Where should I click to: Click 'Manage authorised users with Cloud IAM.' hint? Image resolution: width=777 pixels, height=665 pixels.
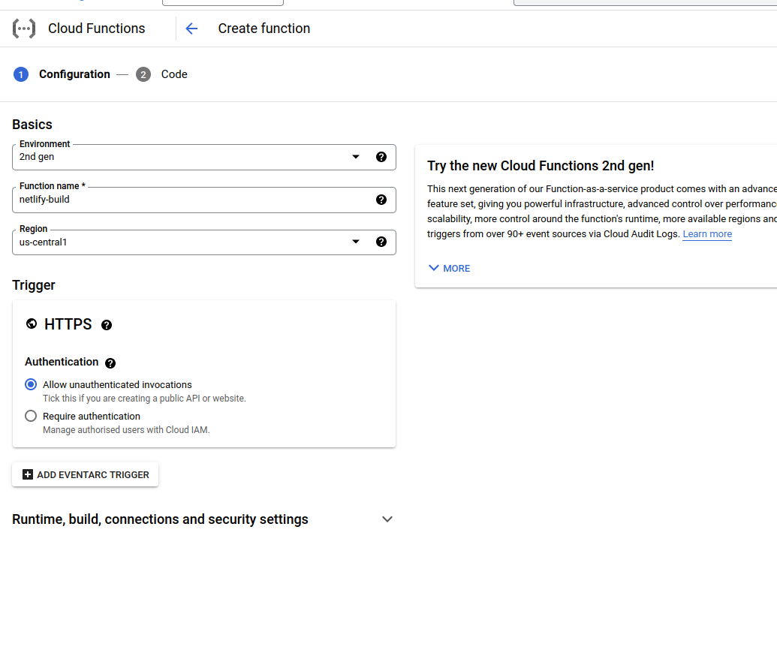click(126, 430)
